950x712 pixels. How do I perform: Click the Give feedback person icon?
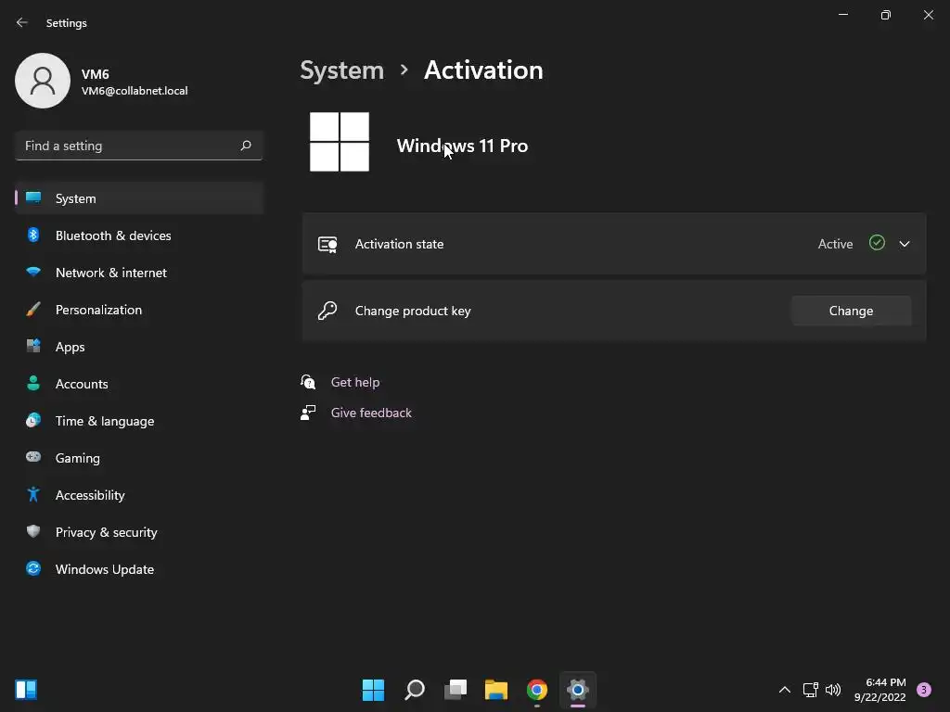[x=308, y=413]
